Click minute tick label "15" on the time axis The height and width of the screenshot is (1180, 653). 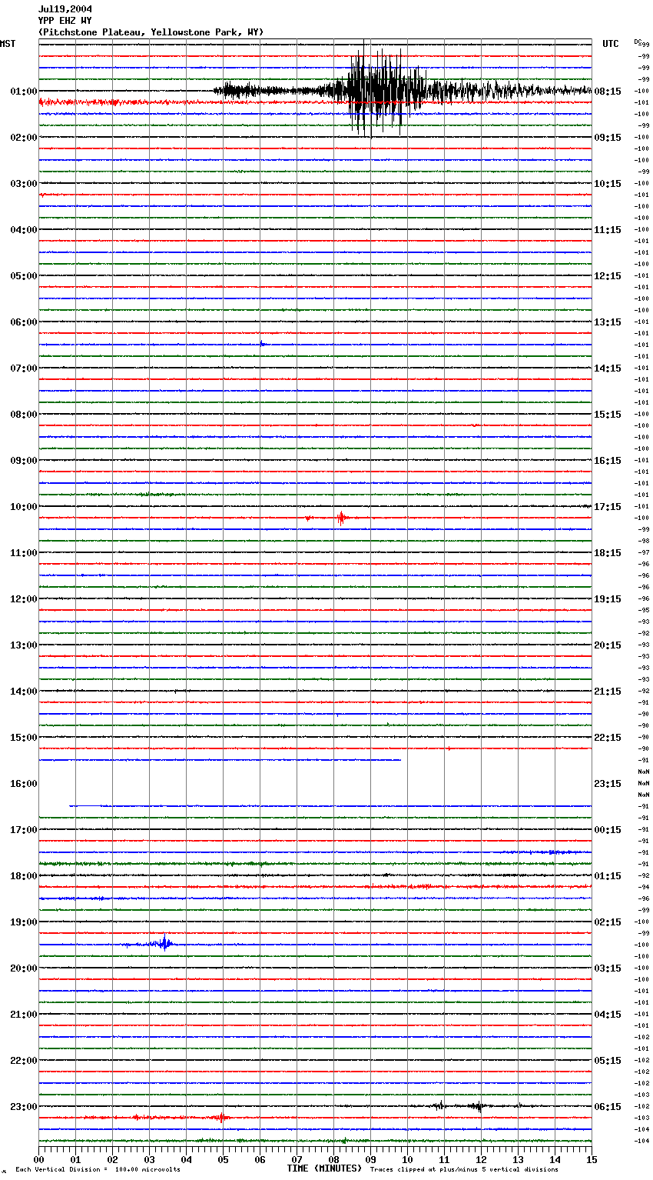pyautogui.click(x=592, y=1159)
